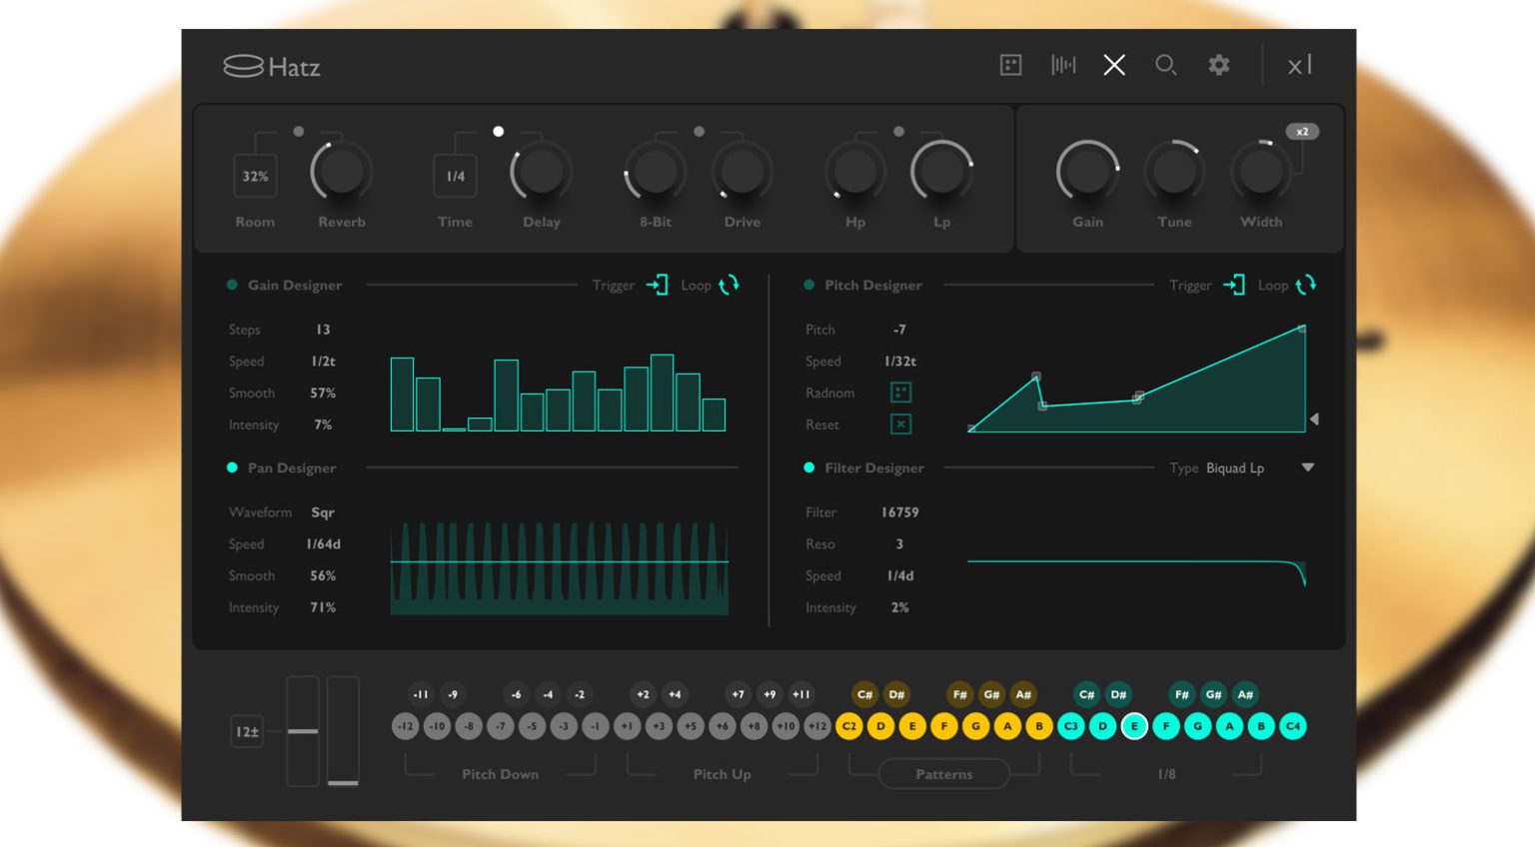Click the Gain Designer Steps value 13
The height and width of the screenshot is (847, 1535).
[x=323, y=330]
